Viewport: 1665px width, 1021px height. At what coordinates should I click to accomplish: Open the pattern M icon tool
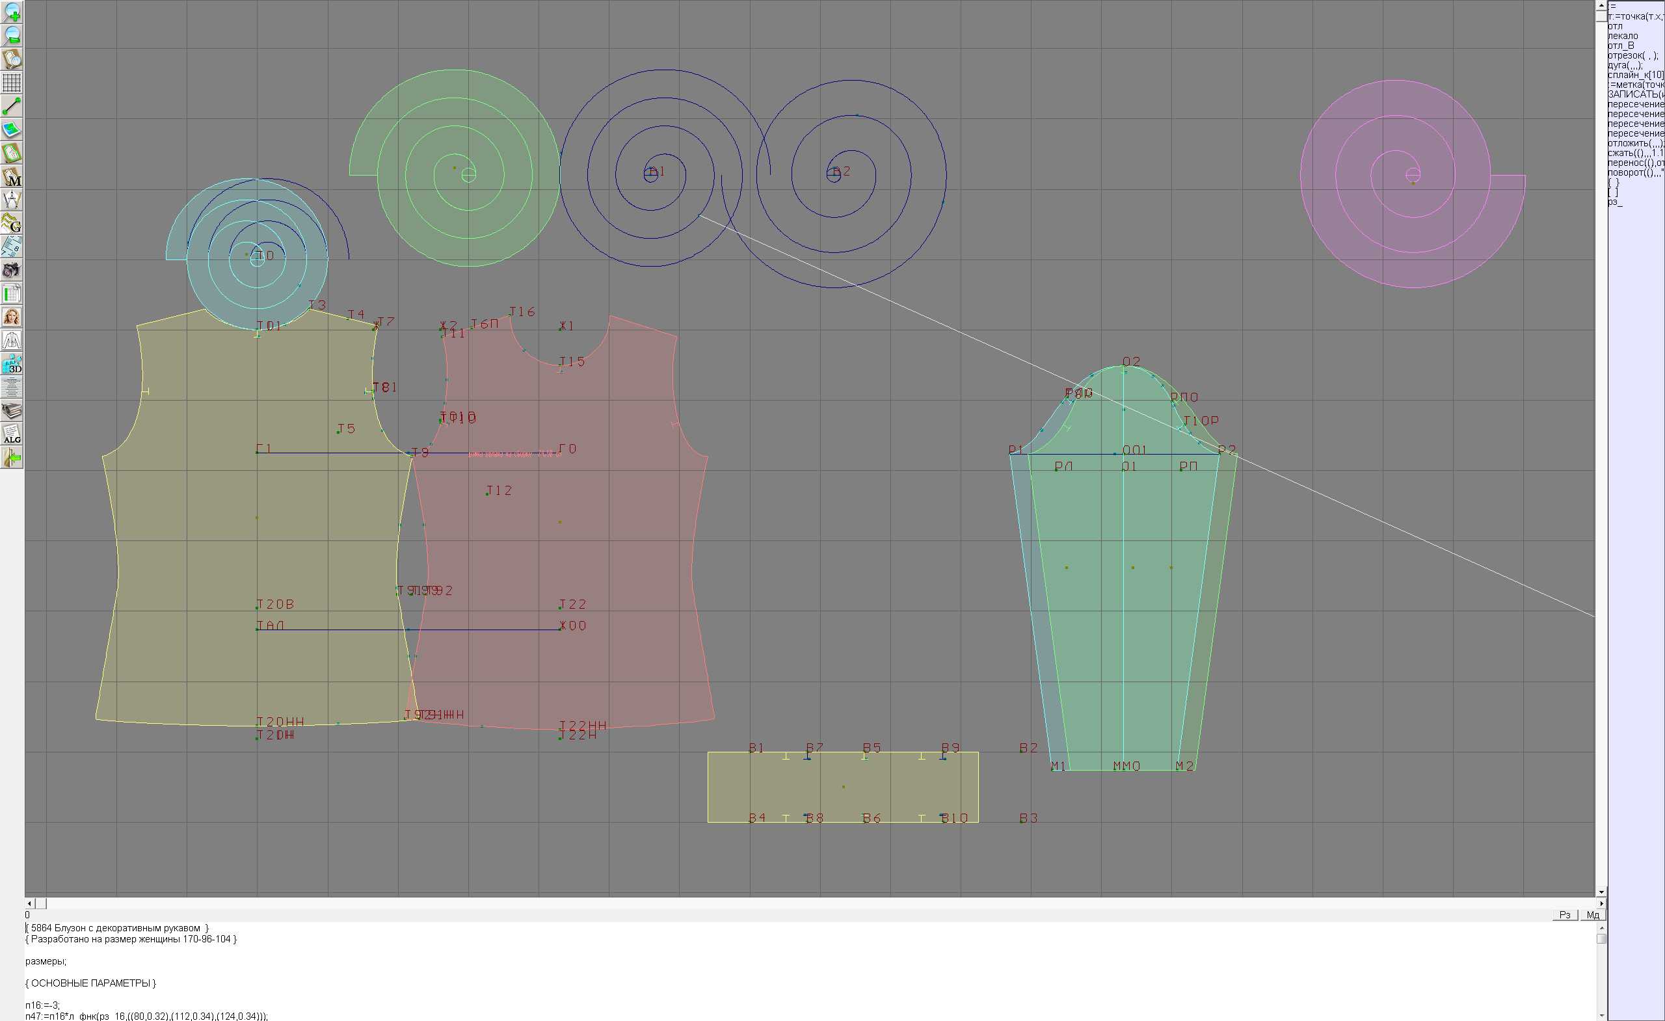12,176
